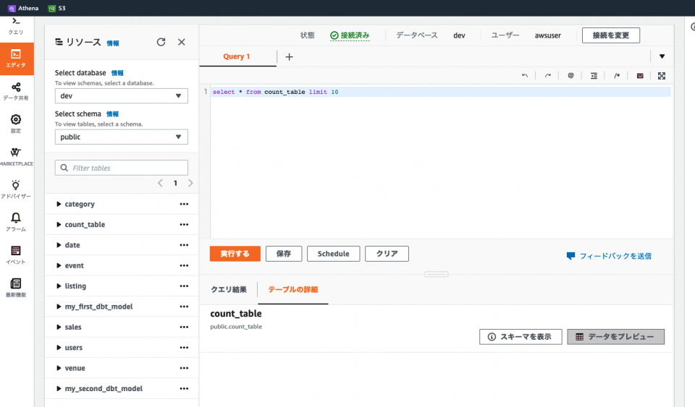
Task: Expand the count_table table
Action: click(x=59, y=225)
